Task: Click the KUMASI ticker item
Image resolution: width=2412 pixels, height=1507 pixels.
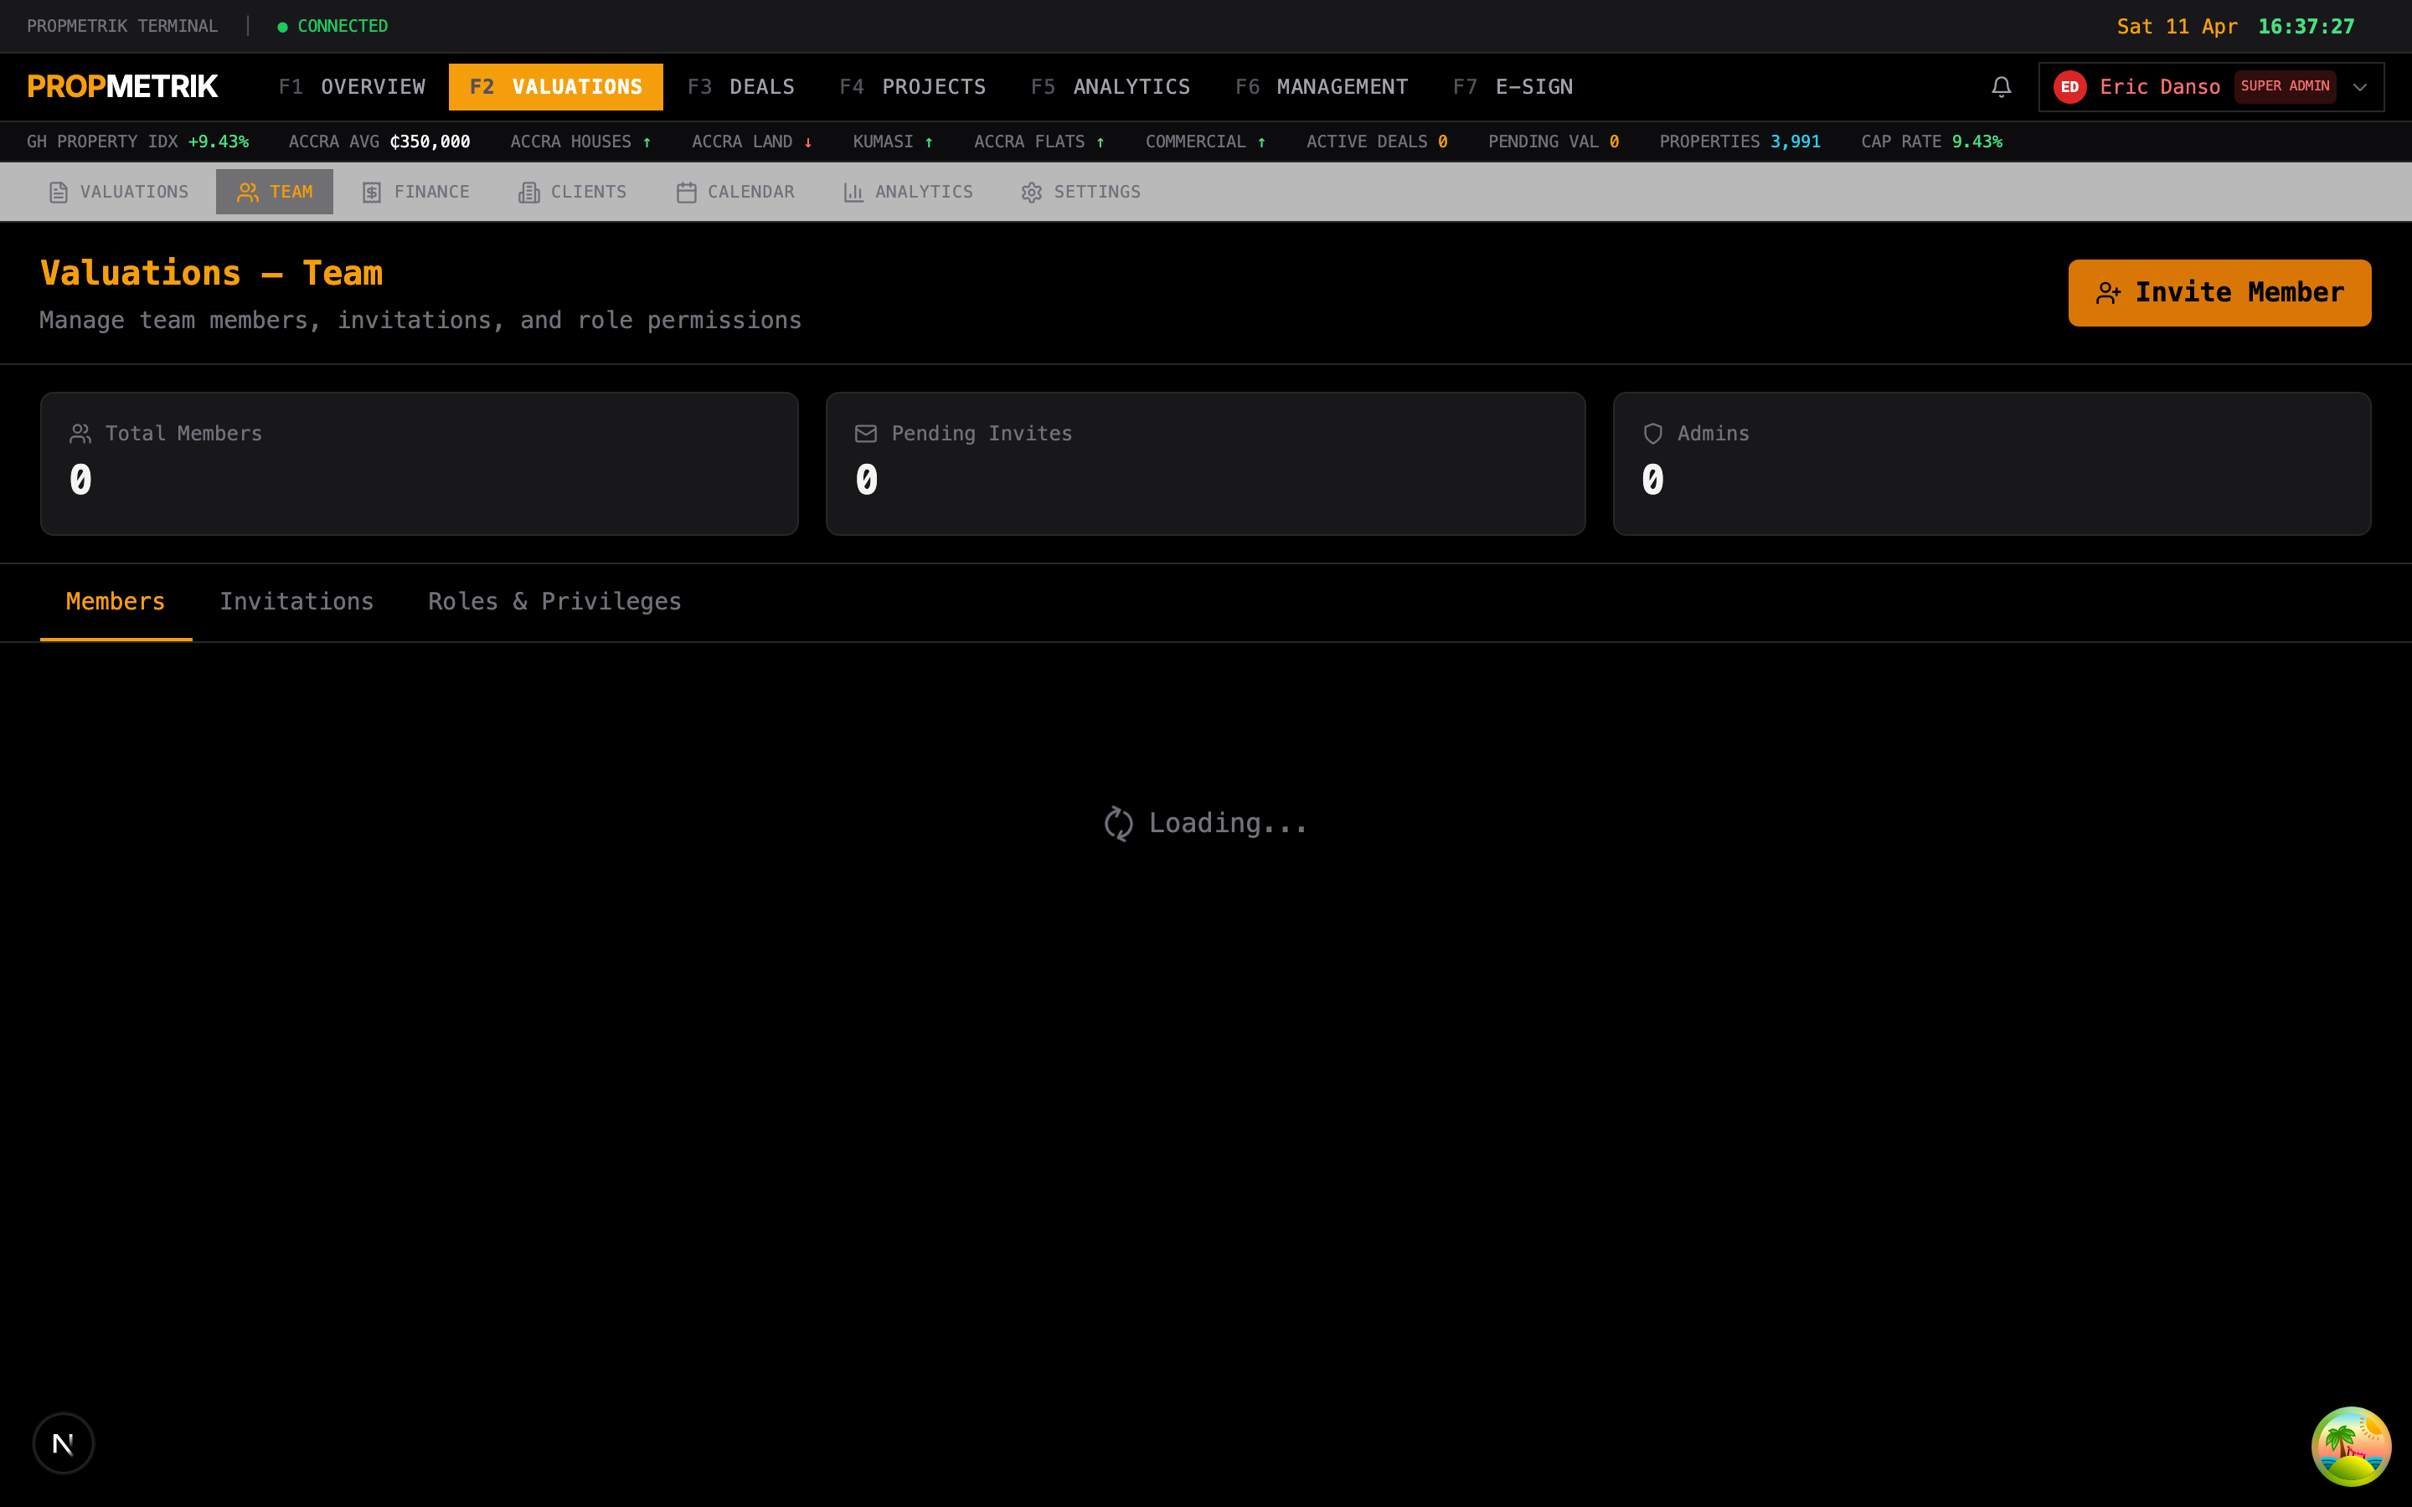Action: pyautogui.click(x=893, y=141)
